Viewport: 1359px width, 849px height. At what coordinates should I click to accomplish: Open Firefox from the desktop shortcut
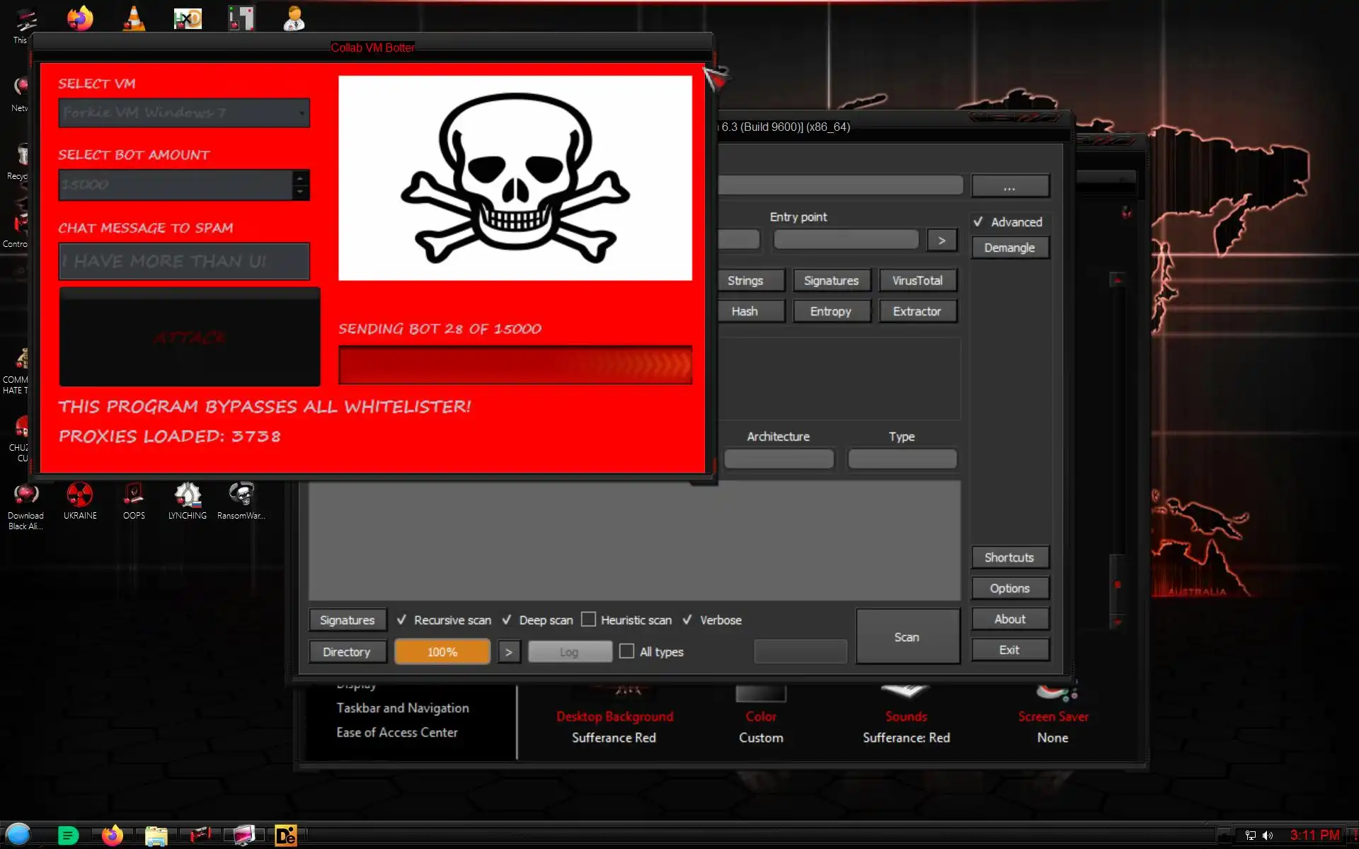coord(80,18)
